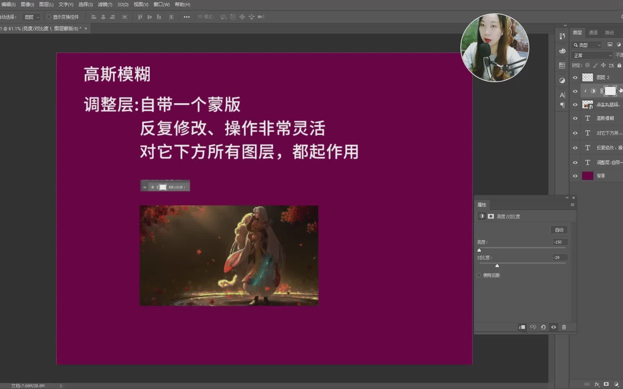The image size is (623, 389).
Task: Open the Paragraph panel icon
Action: coord(562,105)
